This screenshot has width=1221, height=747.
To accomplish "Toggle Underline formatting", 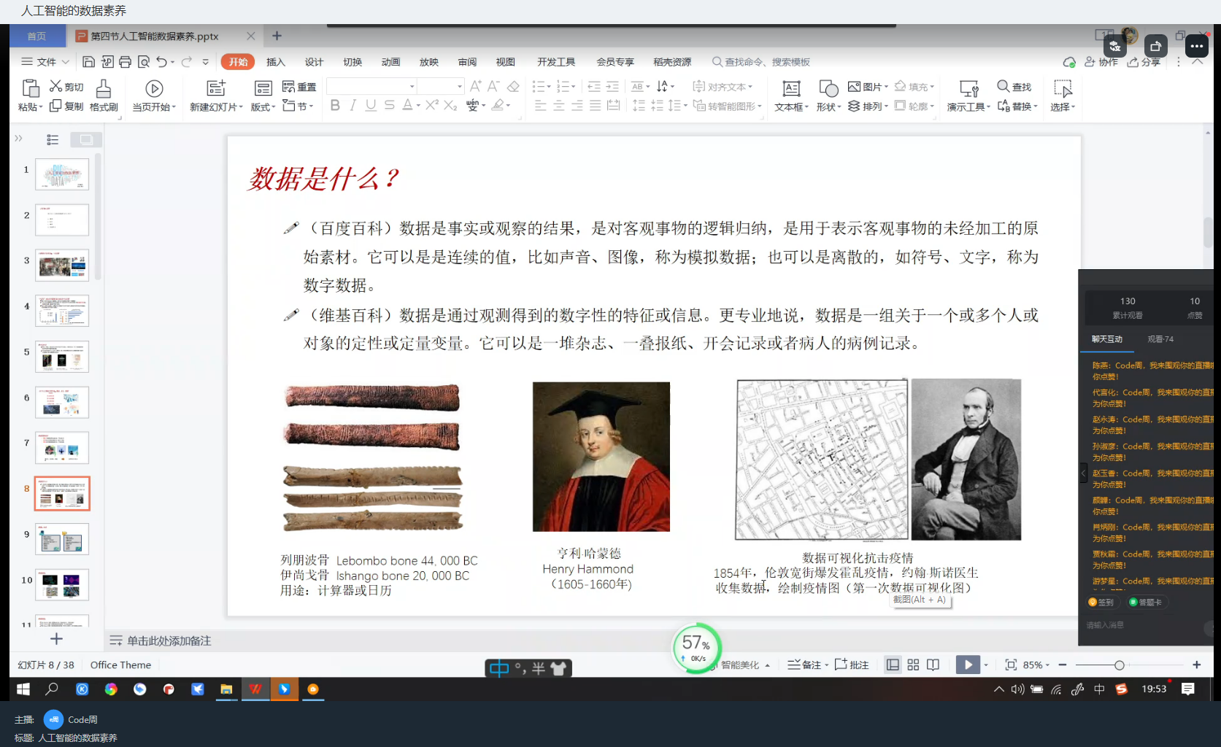I will (371, 105).
